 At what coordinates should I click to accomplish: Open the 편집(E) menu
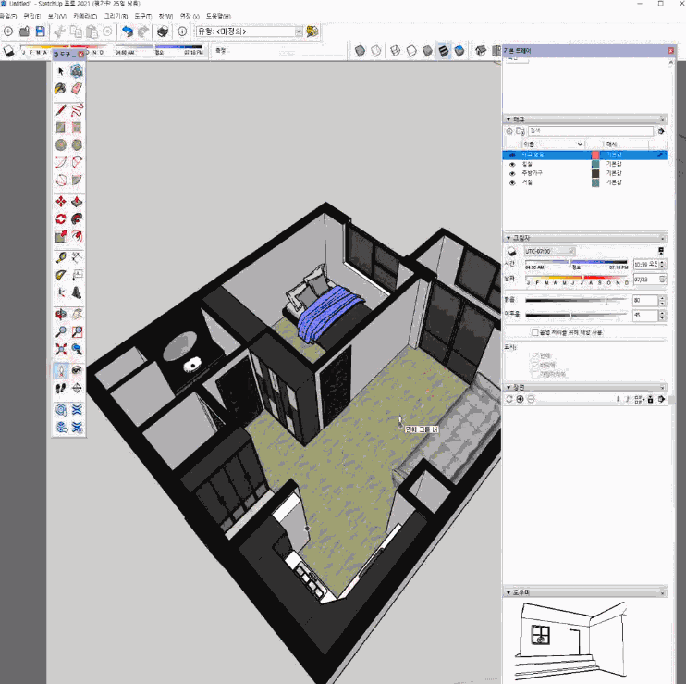click(x=32, y=17)
